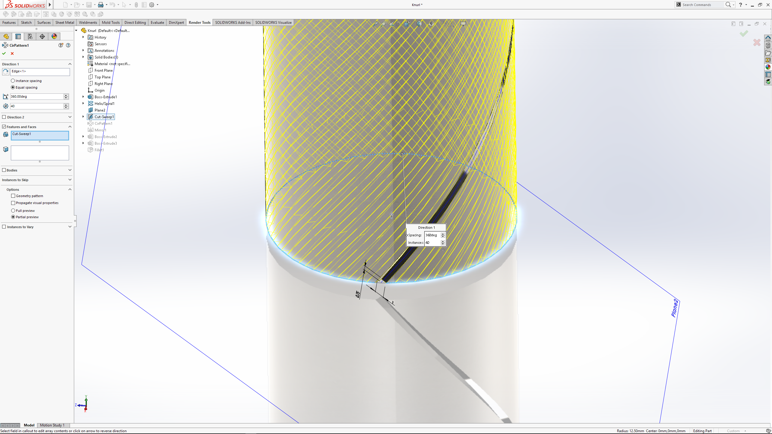Click the reverse direction icon beside Edge<1>
This screenshot has width=772, height=434.
tap(6, 72)
